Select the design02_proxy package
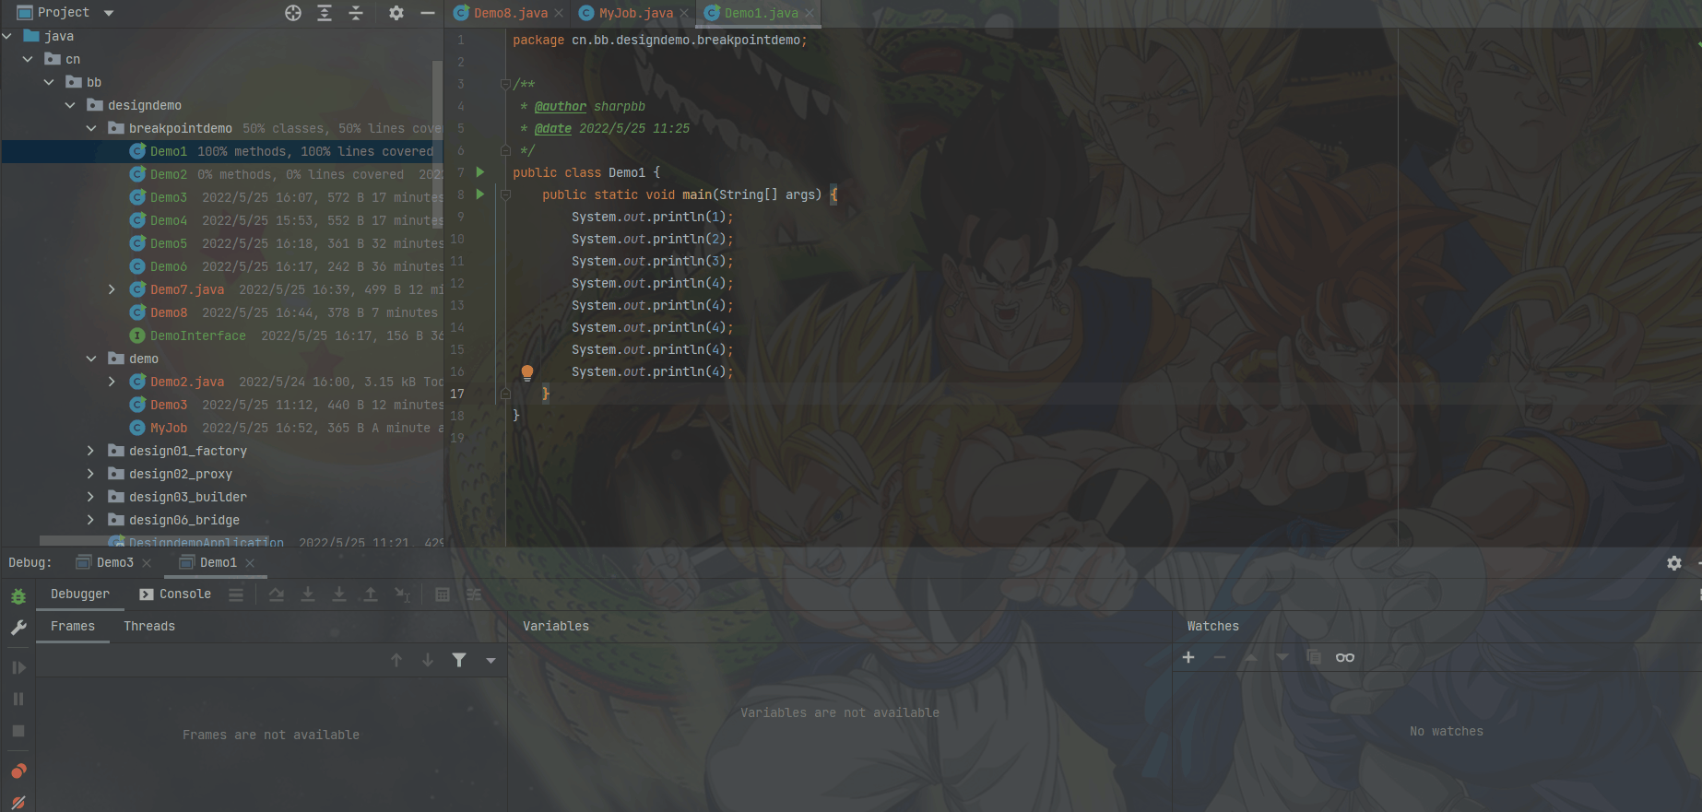The width and height of the screenshot is (1702, 812). 181,474
